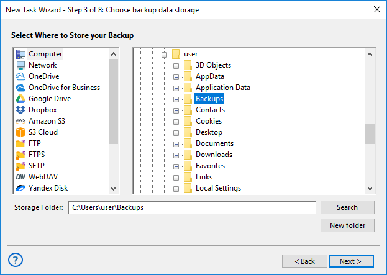This screenshot has height=275, width=387.
Task: Select the Local Settings folder label
Action: click(x=218, y=188)
